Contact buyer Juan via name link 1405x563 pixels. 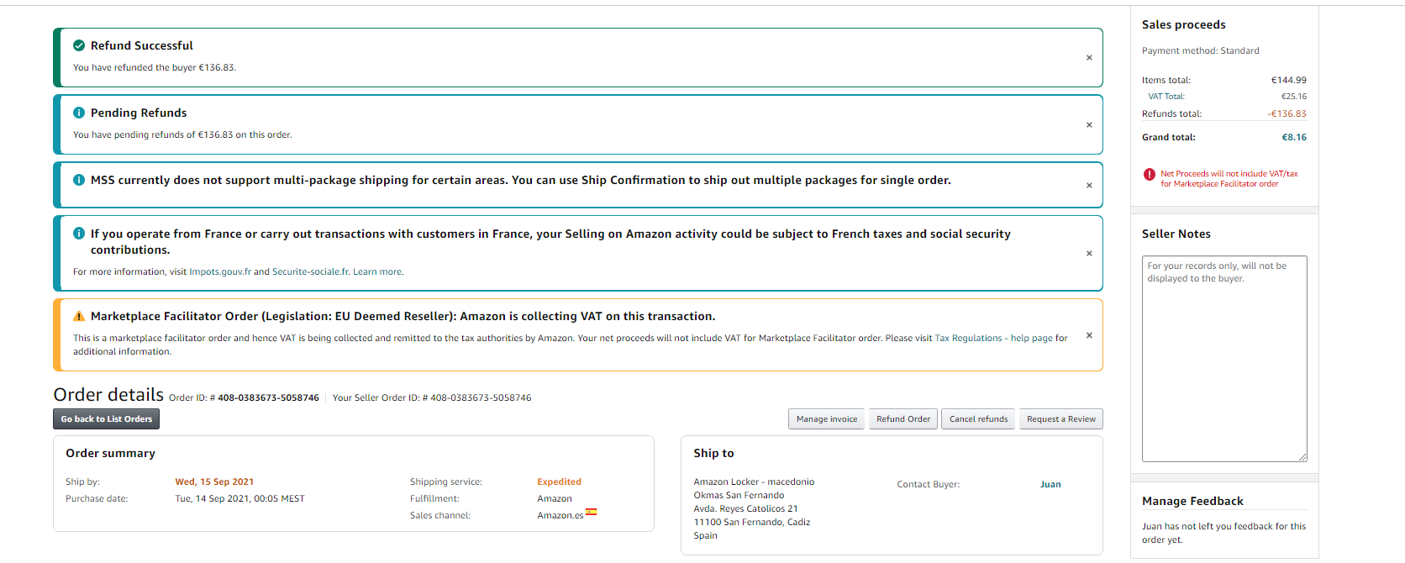(x=1050, y=485)
